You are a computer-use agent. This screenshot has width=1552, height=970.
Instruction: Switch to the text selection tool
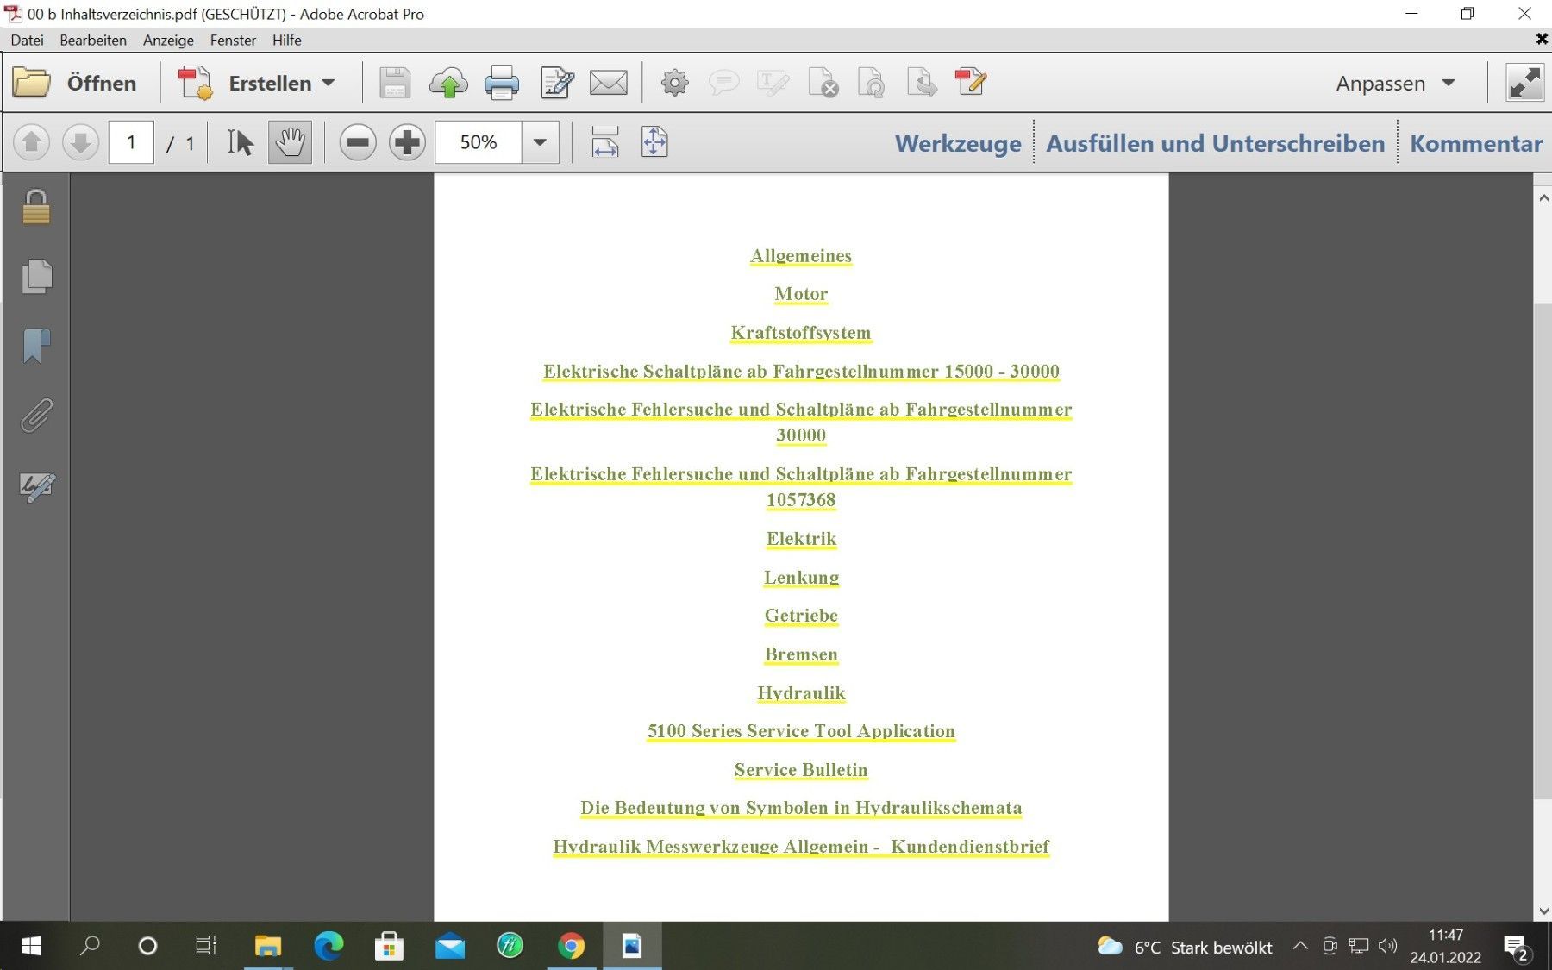[240, 142]
